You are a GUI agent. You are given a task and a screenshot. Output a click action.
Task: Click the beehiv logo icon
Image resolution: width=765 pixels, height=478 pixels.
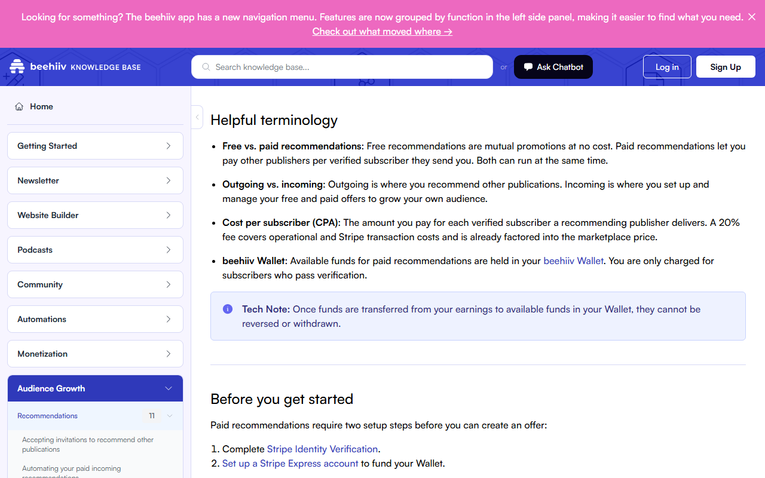pos(17,67)
